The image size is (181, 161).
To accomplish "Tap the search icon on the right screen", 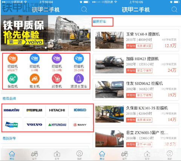I will coord(174,9).
